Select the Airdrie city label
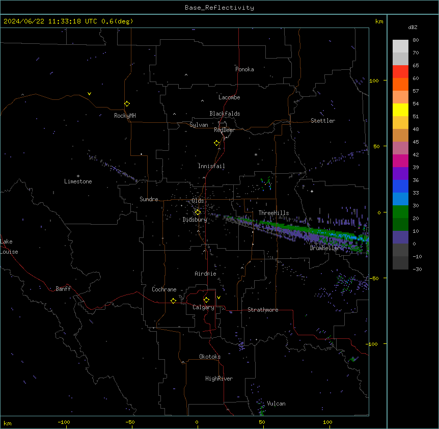Viewport: 439px width, 429px height. 206,274
